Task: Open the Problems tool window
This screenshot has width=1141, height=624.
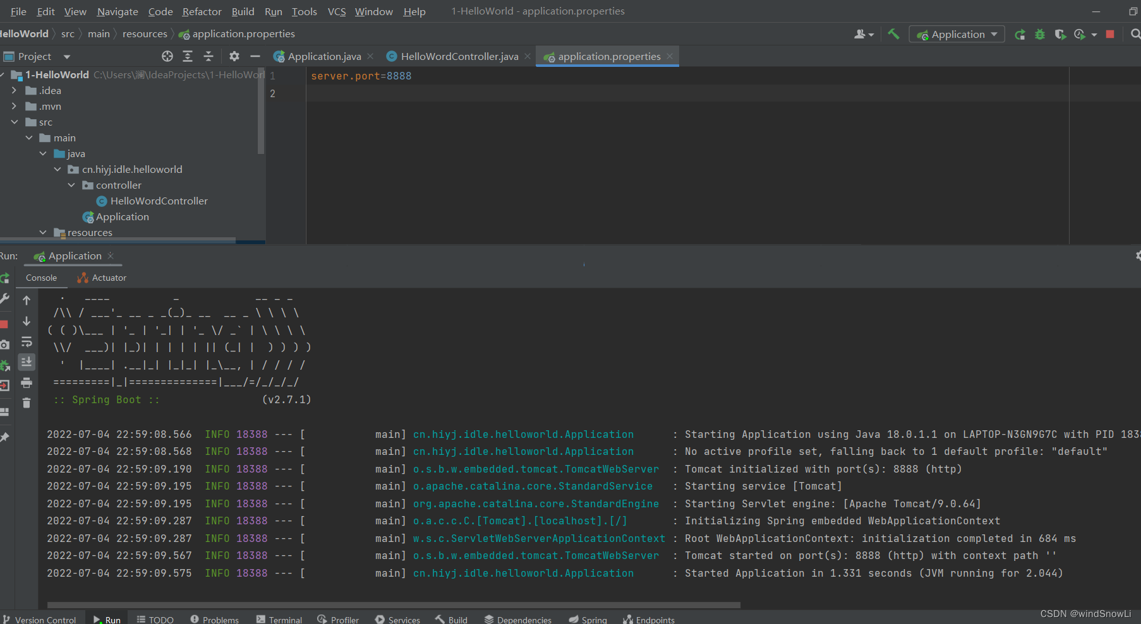Action: (214, 620)
